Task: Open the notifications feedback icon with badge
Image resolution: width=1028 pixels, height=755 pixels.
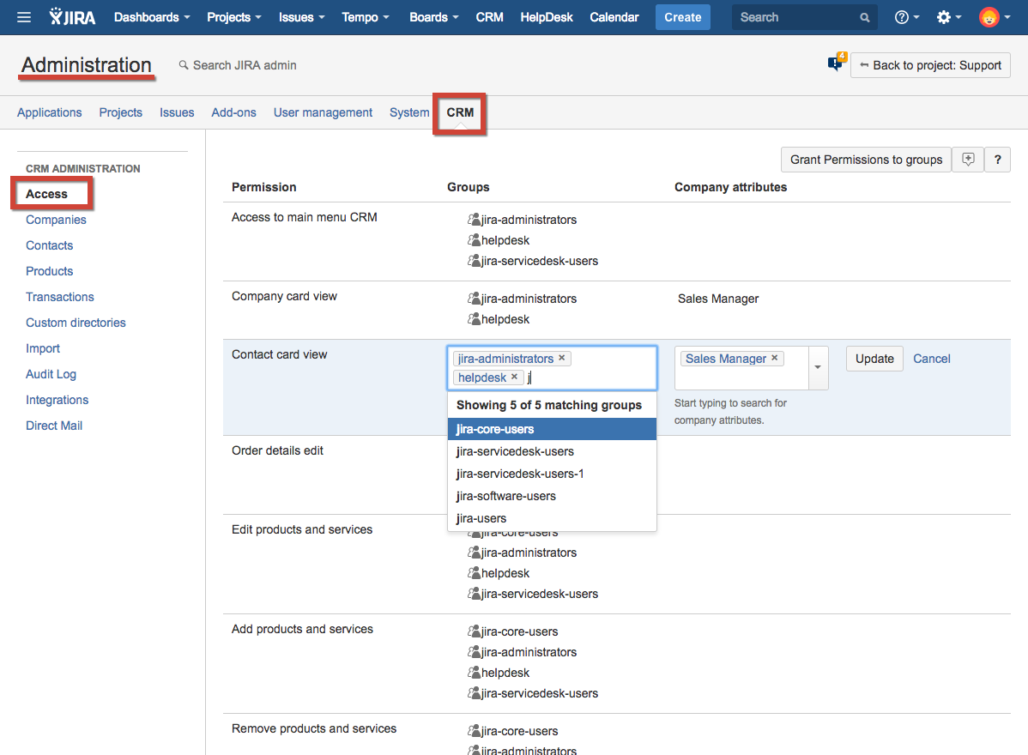Action: tap(835, 64)
